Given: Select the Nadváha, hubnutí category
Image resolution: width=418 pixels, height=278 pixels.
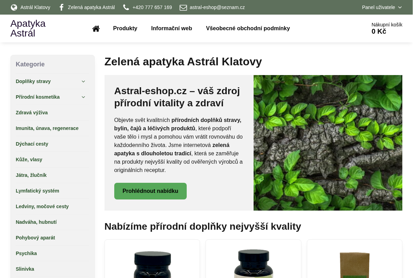Looking at the screenshot, I should (36, 222).
